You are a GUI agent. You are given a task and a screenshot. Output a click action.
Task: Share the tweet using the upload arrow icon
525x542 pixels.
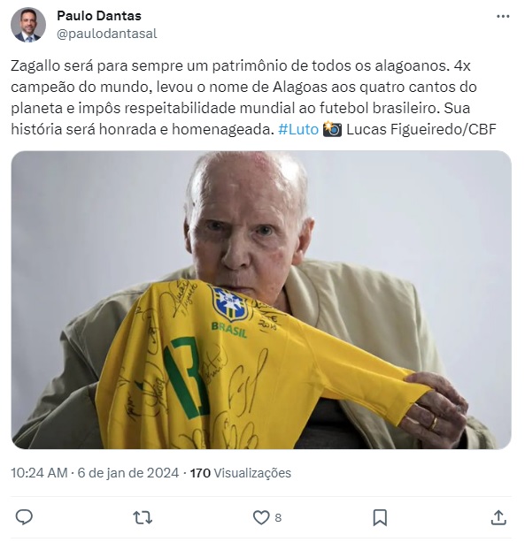[498, 517]
